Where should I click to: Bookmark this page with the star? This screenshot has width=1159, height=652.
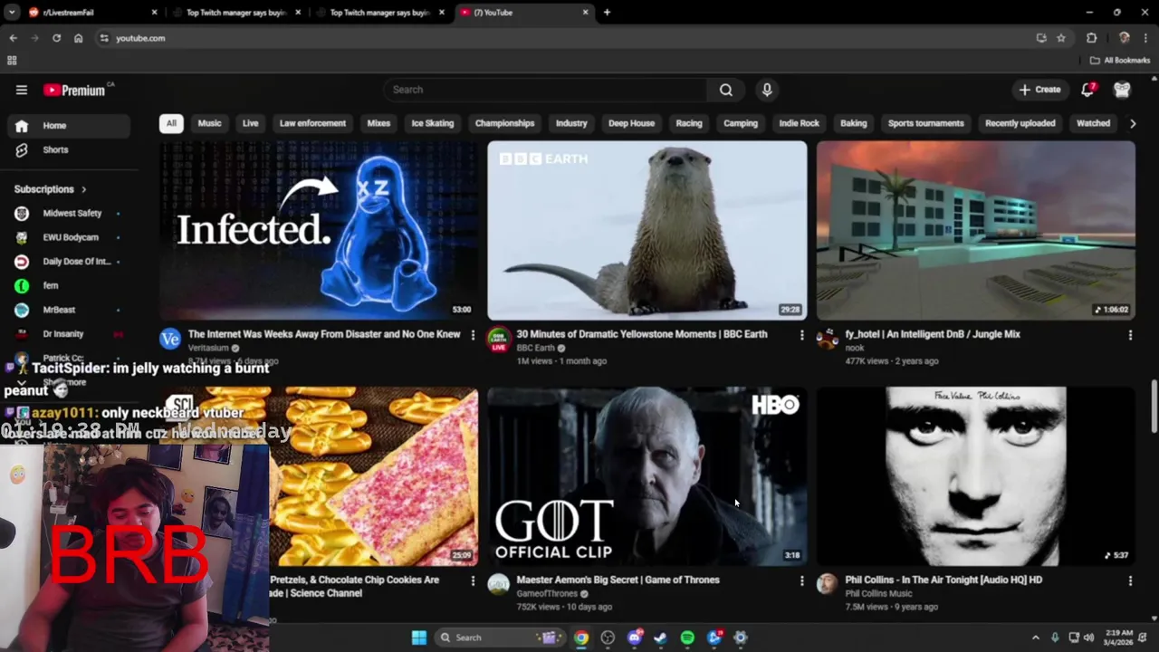(1061, 38)
